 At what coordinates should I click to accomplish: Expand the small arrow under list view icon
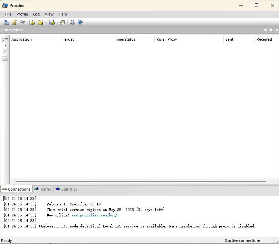point(5,45)
